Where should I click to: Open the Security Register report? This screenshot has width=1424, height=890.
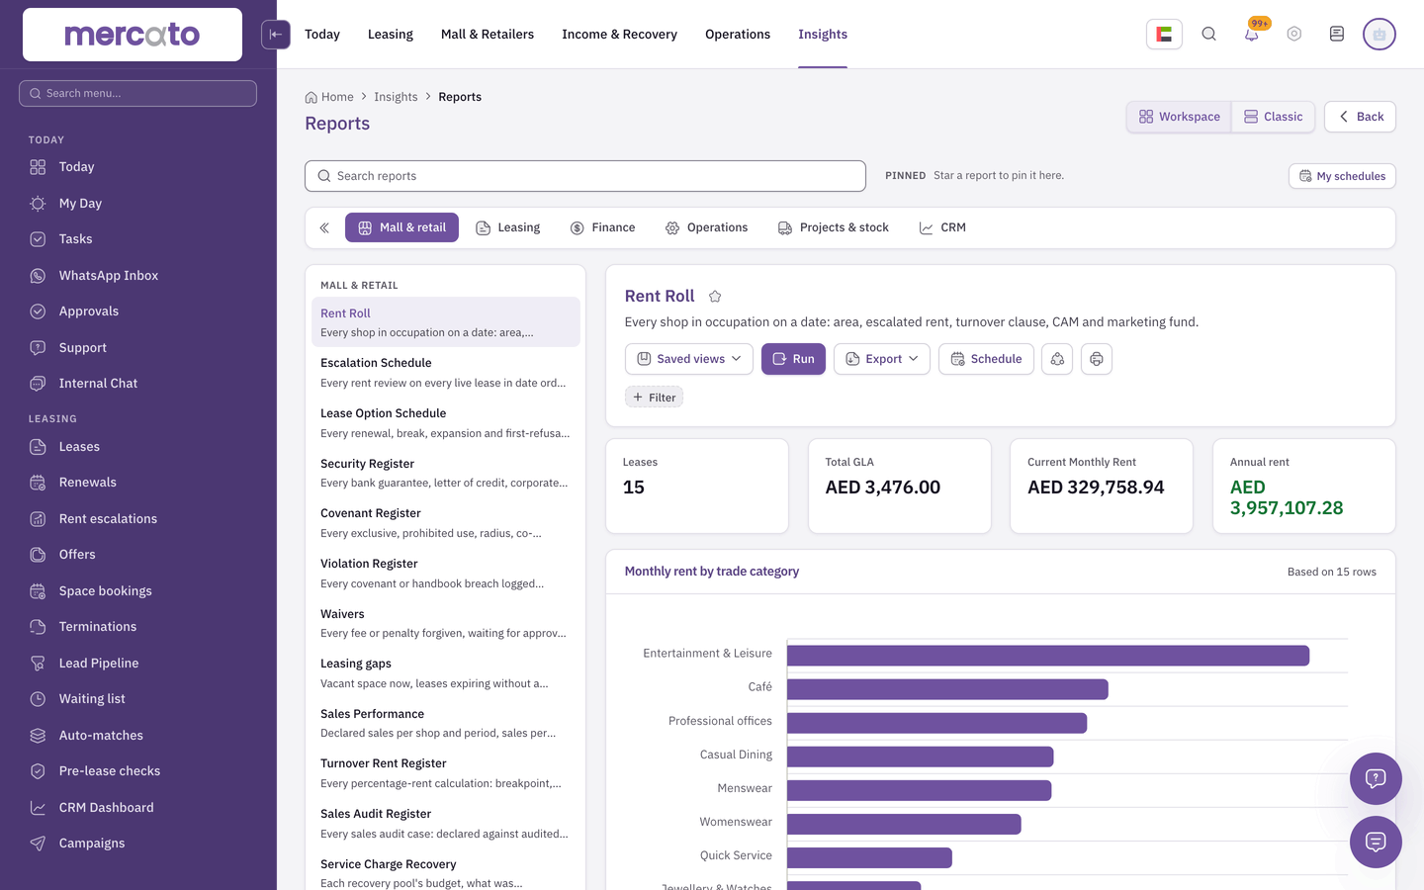[445, 473]
